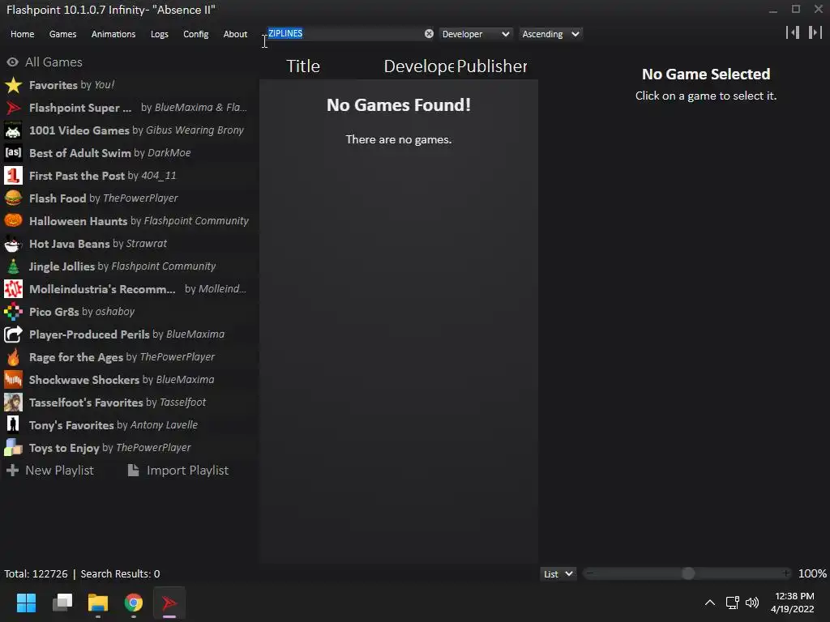This screenshot has height=622, width=830.
Task: Sort by the Publisher column header
Action: 492,66
